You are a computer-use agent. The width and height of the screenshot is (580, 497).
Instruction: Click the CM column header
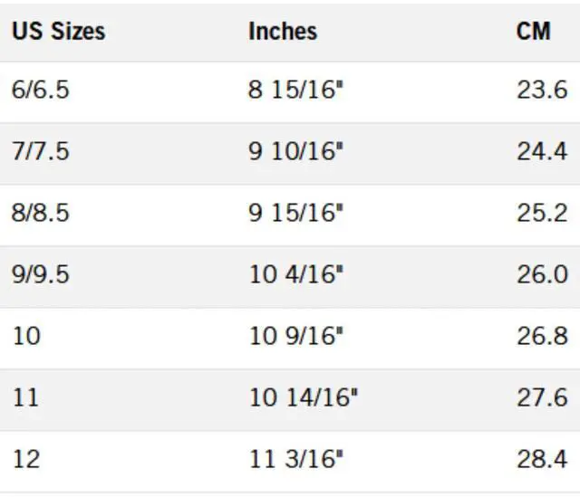click(x=534, y=32)
